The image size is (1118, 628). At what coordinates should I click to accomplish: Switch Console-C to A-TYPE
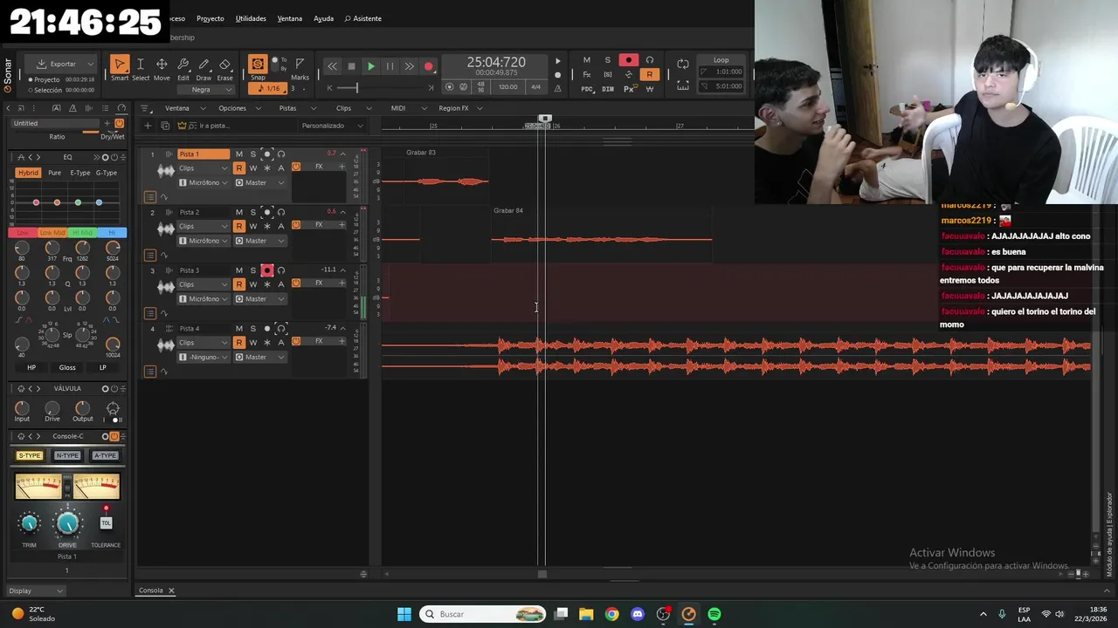(x=105, y=455)
